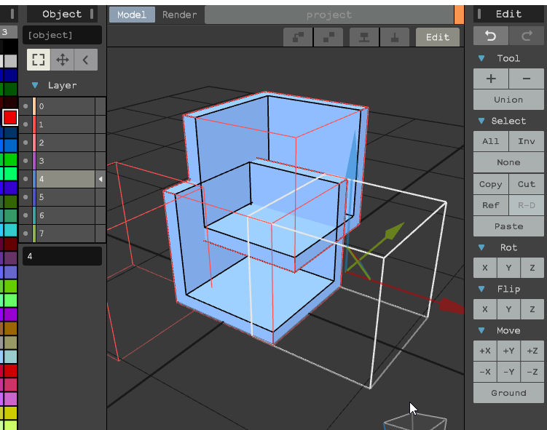This screenshot has width=547, height=430.
Task: Click the project name field
Action: click(x=329, y=15)
